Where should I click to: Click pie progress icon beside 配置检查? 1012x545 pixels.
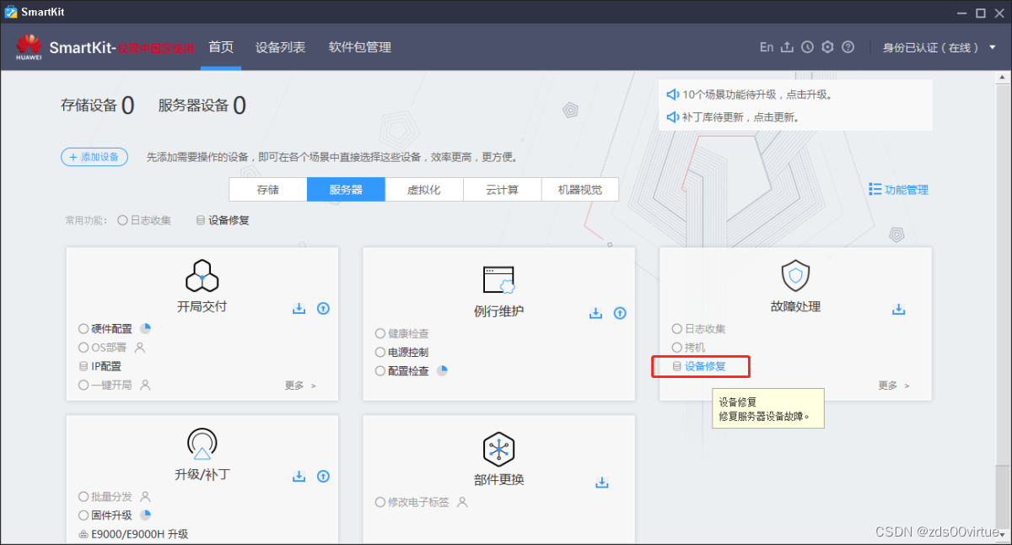(442, 370)
